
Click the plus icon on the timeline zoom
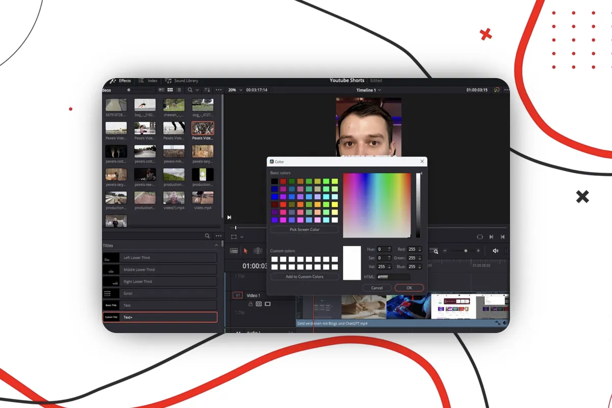pyautogui.click(x=478, y=251)
